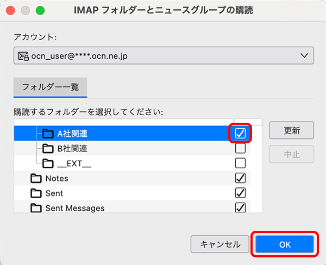
Task: Enable the B社関連 subscription checkbox
Action: [240, 148]
